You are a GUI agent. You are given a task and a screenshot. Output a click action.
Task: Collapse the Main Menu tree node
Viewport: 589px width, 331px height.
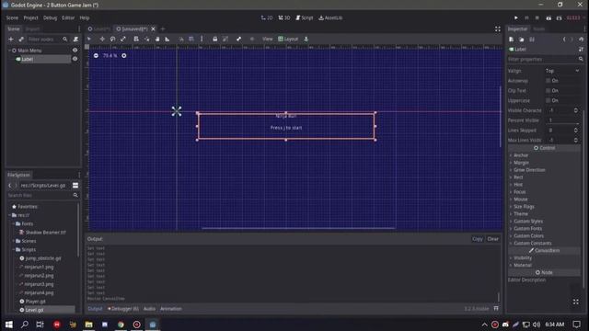pyautogui.click(x=10, y=51)
